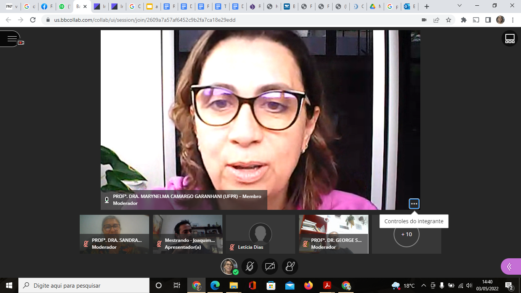This screenshot has width=521, height=293.
Task: Share this page icon in Chrome
Action: [x=436, y=20]
